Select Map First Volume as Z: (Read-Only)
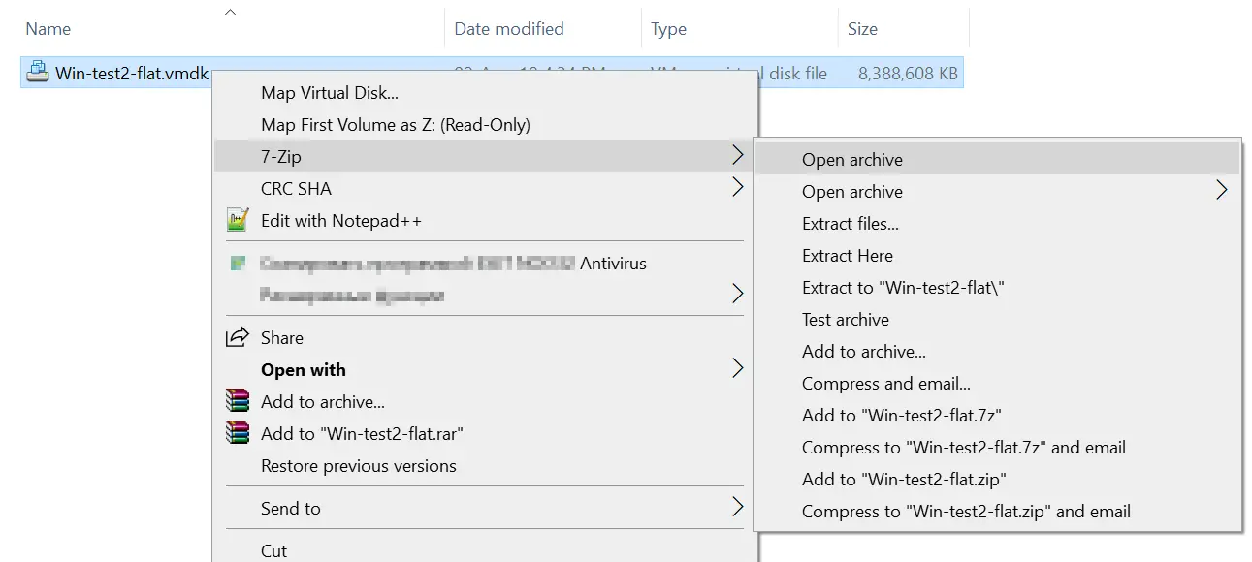 tap(396, 125)
